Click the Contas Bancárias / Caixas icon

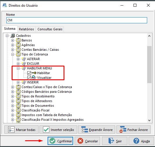[18, 50]
